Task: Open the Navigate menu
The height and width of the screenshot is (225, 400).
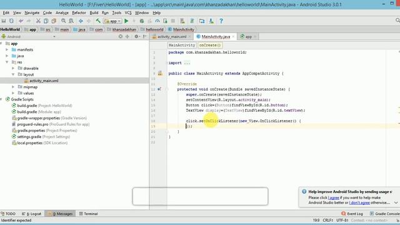Action: pos(32,12)
